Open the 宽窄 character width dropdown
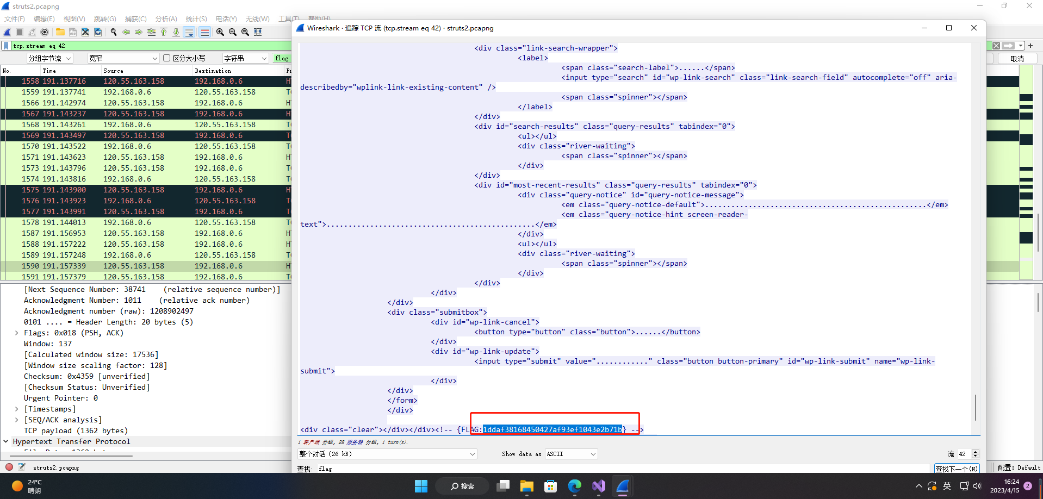The height and width of the screenshot is (499, 1043). 123,58
